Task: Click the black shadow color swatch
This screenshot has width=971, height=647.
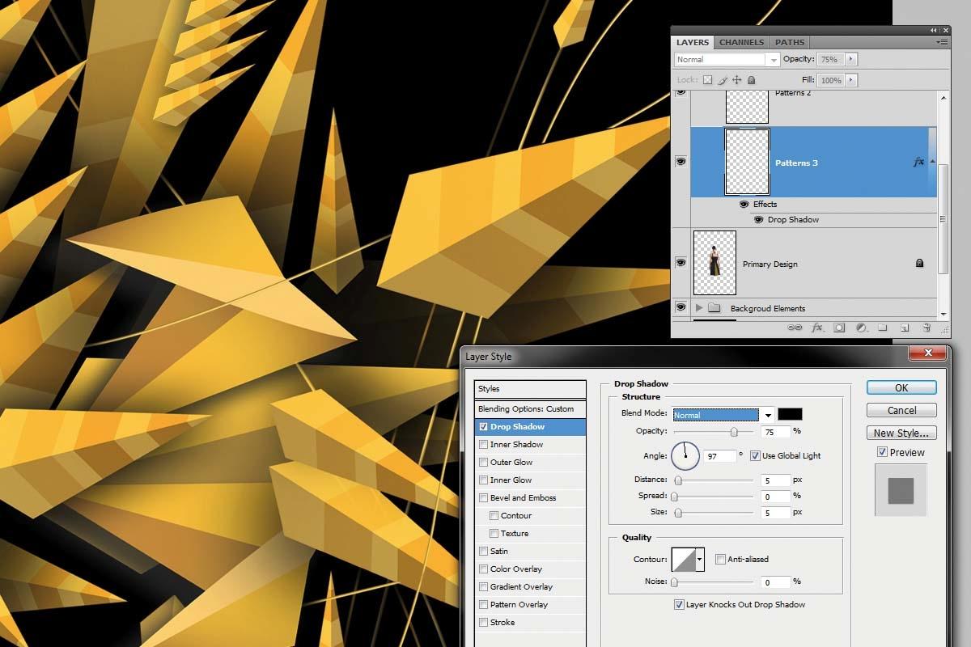Action: pos(790,415)
